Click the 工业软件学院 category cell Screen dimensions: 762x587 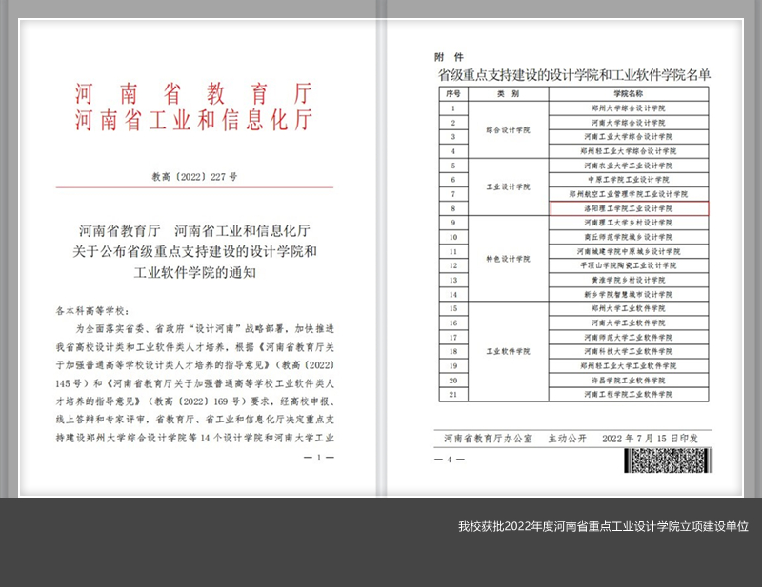[x=508, y=351]
